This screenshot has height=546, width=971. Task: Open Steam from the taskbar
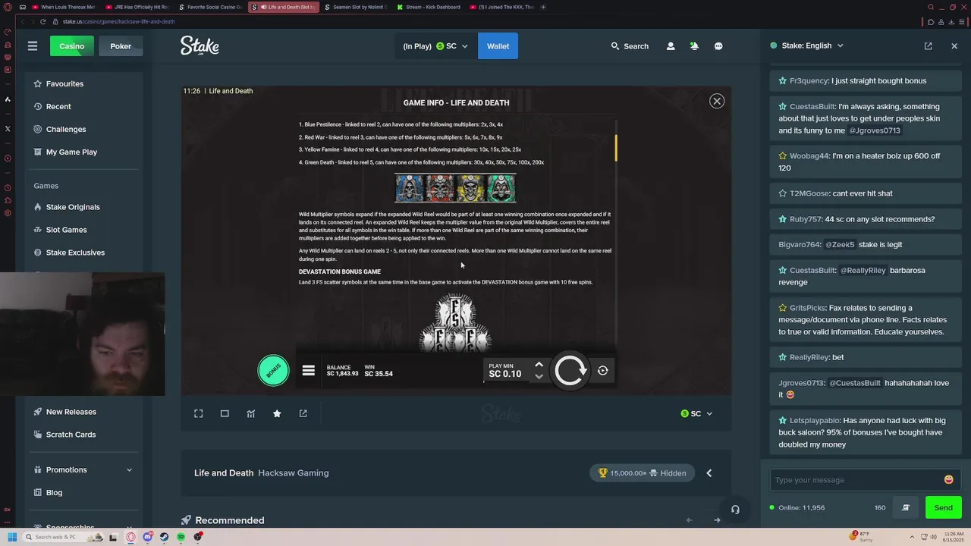[164, 537]
